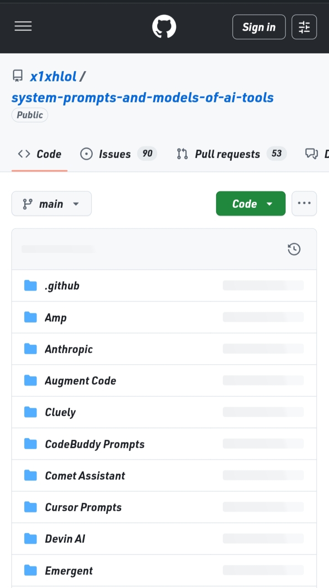Open the appearance settings sliders icon

click(x=304, y=27)
